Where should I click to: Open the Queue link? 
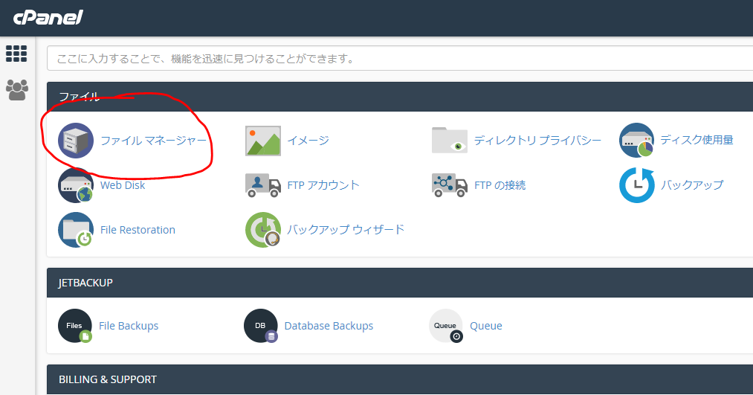pyautogui.click(x=486, y=326)
